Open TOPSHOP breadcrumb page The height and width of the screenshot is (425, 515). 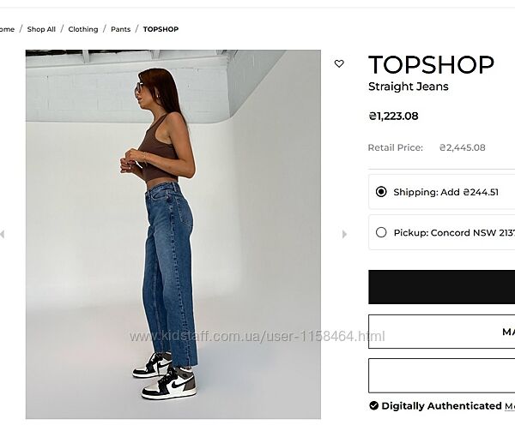click(161, 29)
